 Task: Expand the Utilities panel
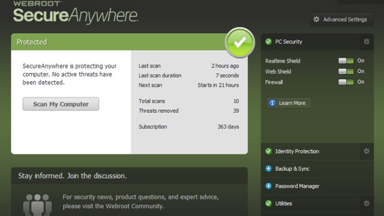coord(284,204)
